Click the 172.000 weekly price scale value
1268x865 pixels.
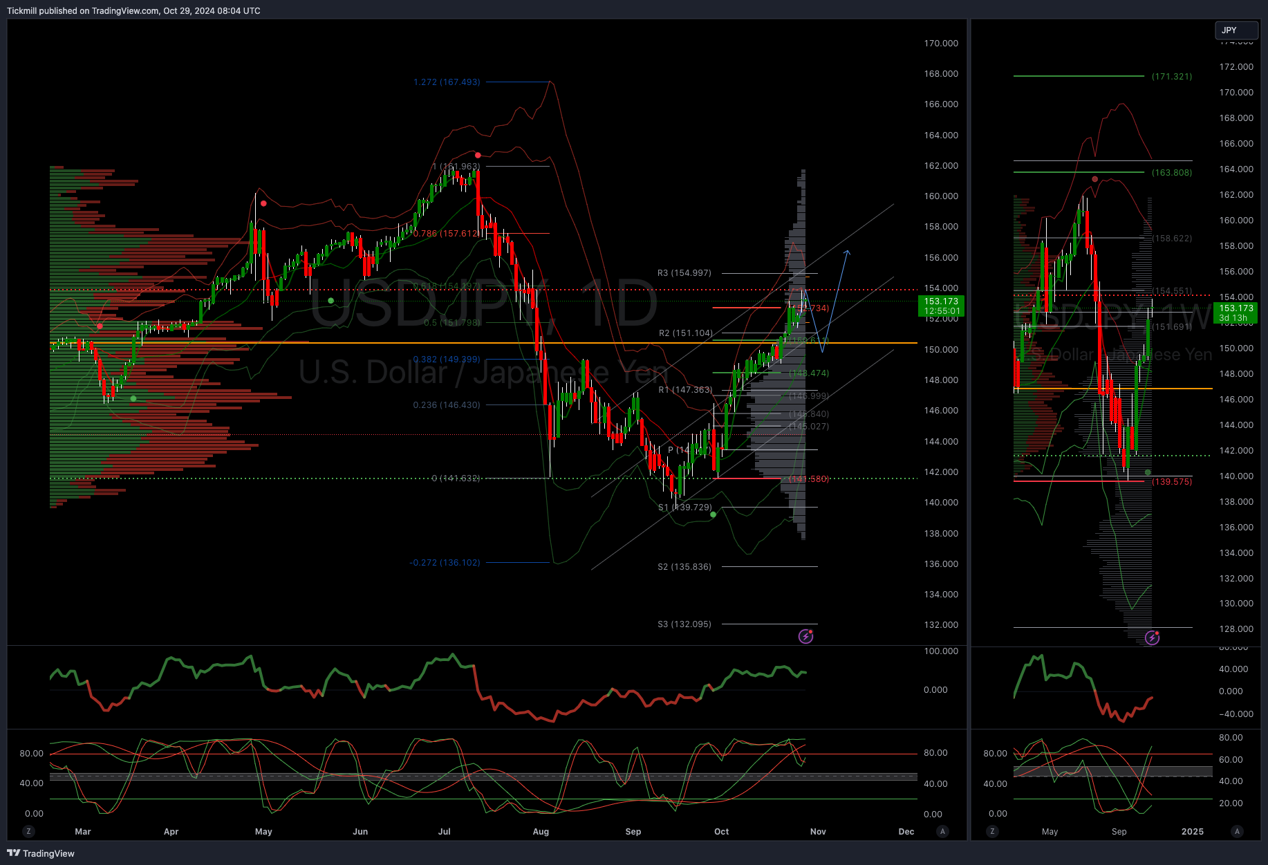(x=1236, y=67)
